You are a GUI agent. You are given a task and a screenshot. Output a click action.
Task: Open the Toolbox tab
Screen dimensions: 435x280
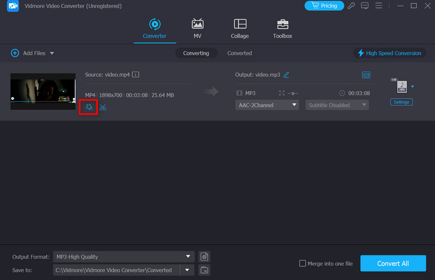point(282,29)
